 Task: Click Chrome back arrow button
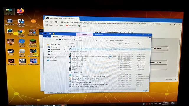point(47,22)
